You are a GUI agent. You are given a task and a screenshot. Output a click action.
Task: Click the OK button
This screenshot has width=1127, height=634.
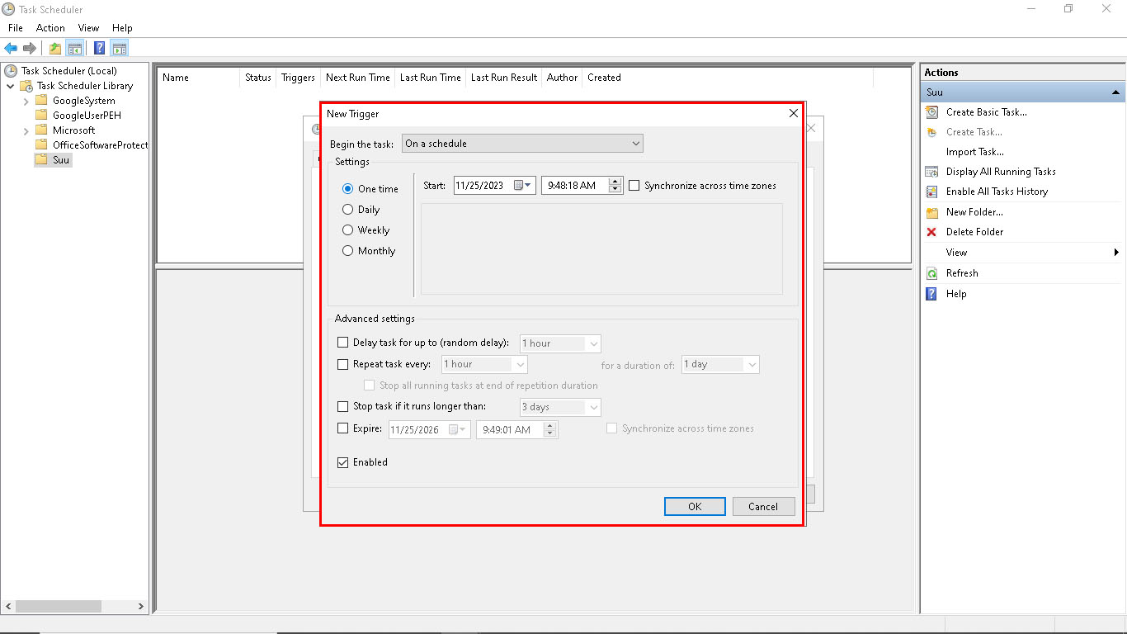pyautogui.click(x=694, y=506)
